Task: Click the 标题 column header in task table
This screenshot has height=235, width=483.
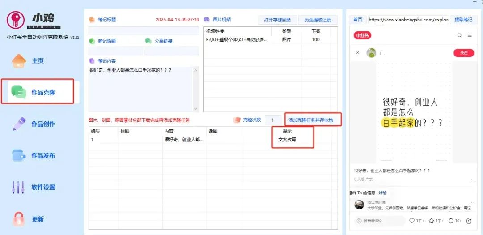Action: (140, 131)
